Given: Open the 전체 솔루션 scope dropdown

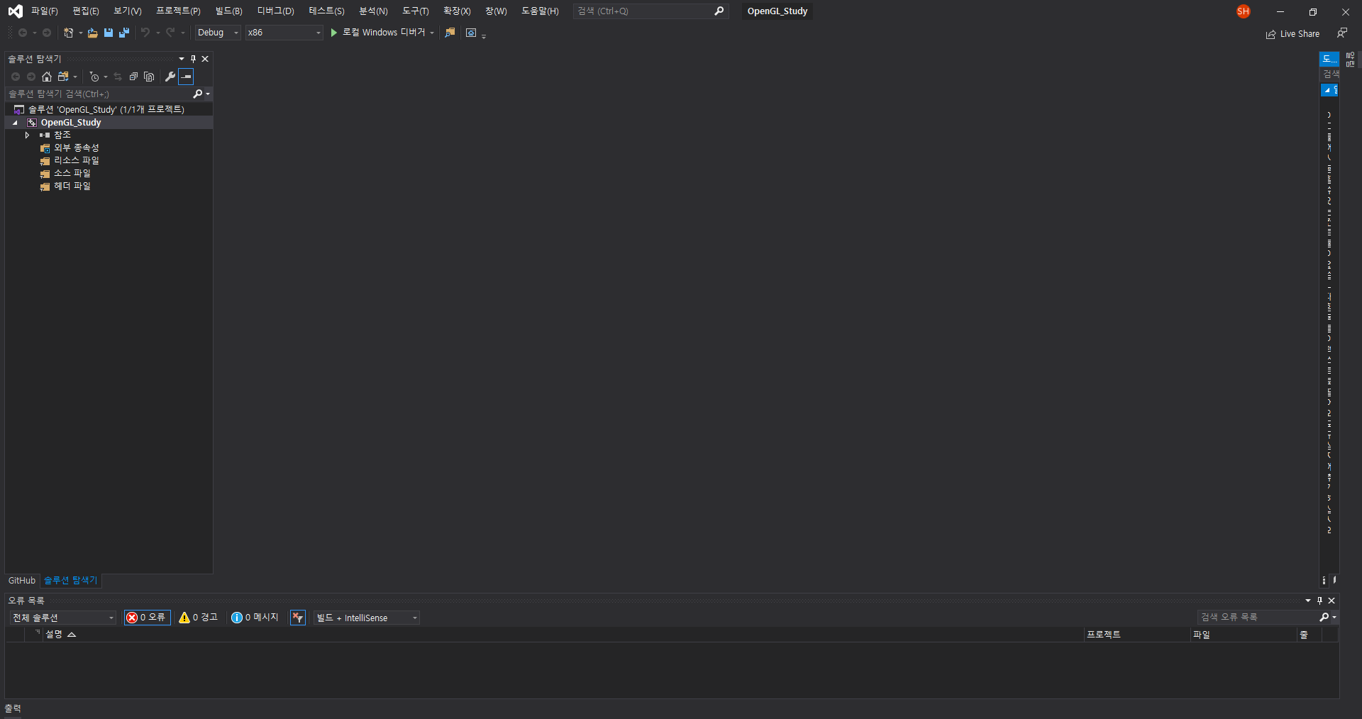Looking at the screenshot, I should tap(62, 618).
